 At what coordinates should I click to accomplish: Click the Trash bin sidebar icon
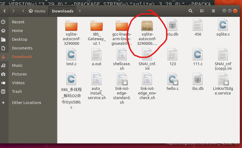click(3, 92)
